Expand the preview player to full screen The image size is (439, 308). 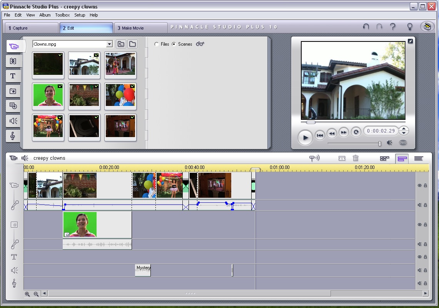pyautogui.click(x=410, y=41)
